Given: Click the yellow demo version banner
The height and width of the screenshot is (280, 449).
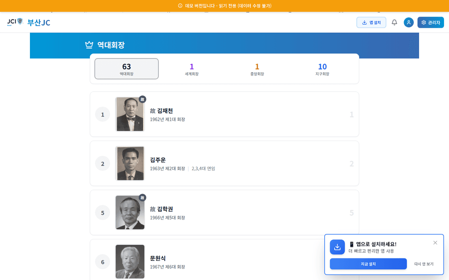Looking at the screenshot, I should point(224,6).
